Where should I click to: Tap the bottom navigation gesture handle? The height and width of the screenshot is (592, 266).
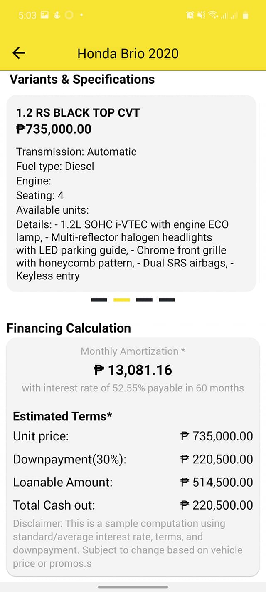click(133, 587)
